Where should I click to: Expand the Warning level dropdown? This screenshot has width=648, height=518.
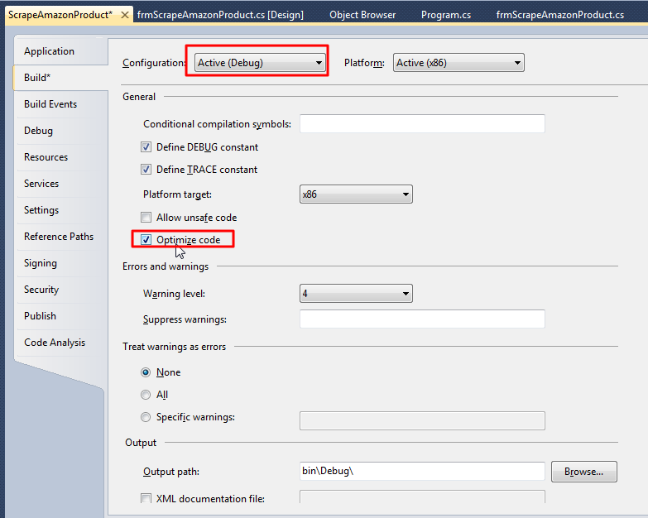pyautogui.click(x=356, y=294)
